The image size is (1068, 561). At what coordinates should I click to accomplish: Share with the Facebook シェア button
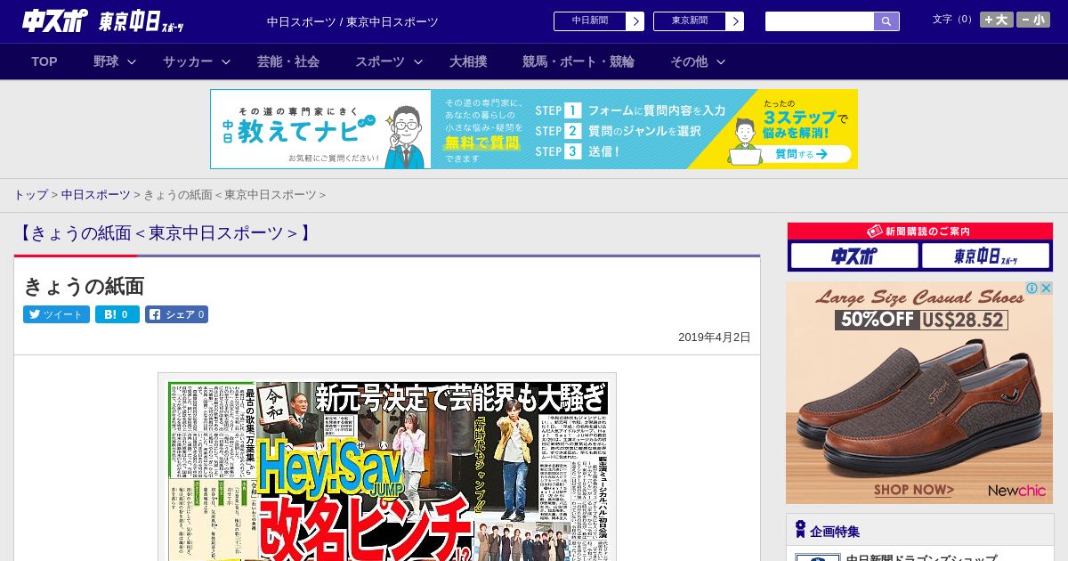tap(176, 314)
